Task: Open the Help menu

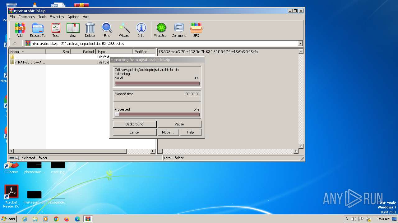Action: tap(86, 17)
